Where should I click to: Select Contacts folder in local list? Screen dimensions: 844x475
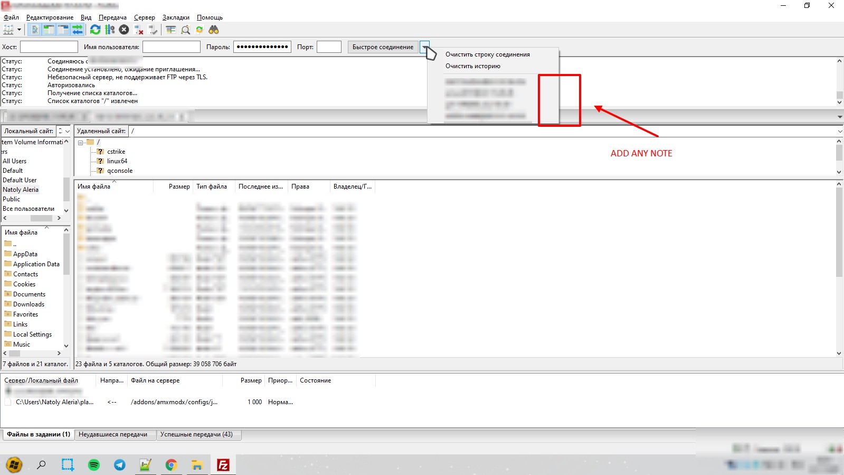[25, 274]
